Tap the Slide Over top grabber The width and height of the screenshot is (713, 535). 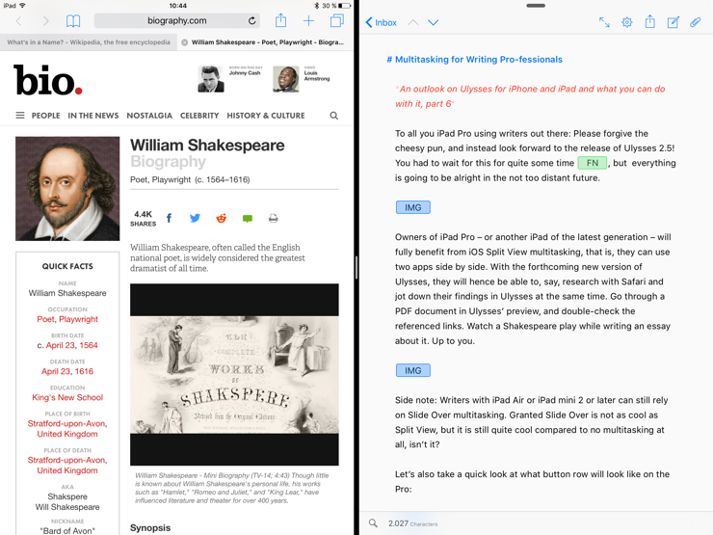[536, 6]
